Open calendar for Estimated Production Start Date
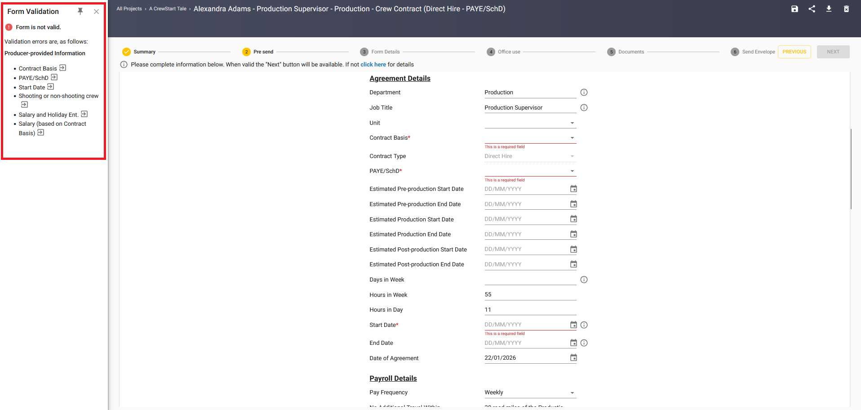The height and width of the screenshot is (410, 861). [x=573, y=219]
